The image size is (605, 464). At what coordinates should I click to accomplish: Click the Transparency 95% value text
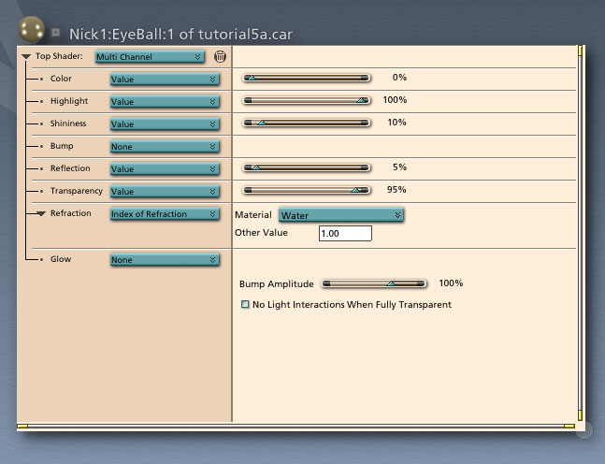pyautogui.click(x=396, y=189)
